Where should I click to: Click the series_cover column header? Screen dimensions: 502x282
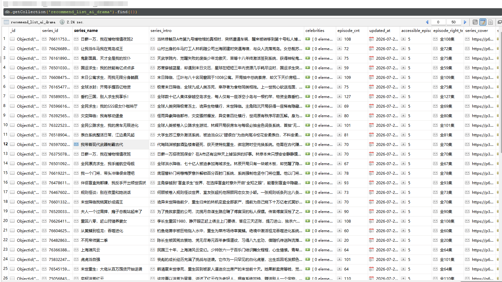[x=480, y=31]
